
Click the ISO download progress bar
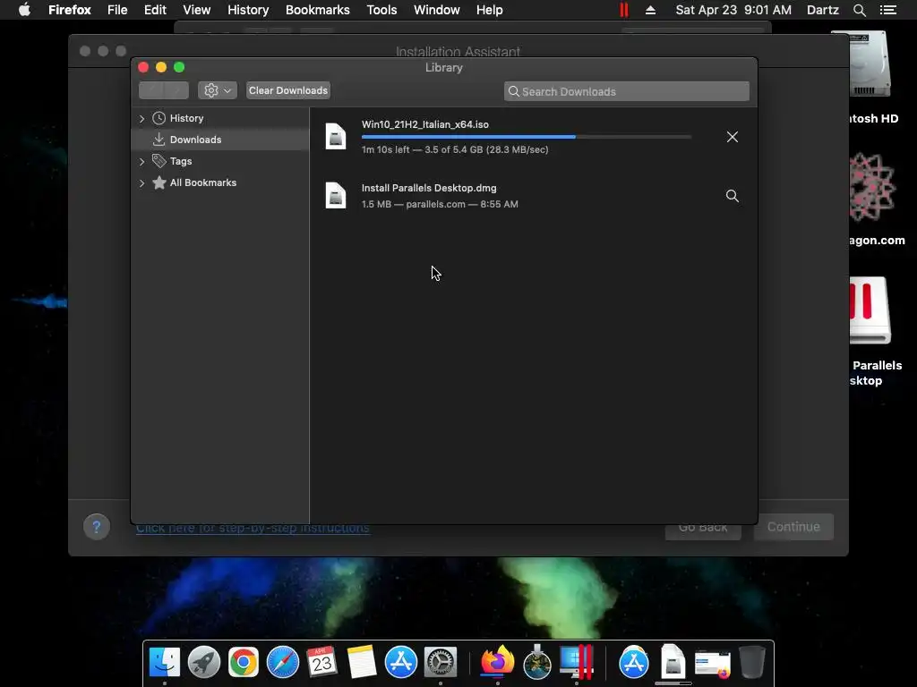click(x=527, y=137)
